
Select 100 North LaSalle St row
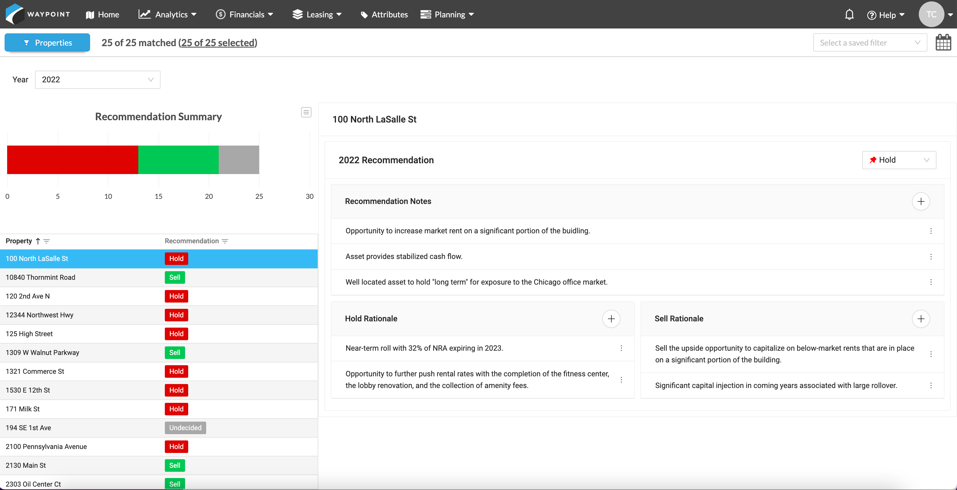[x=159, y=259]
